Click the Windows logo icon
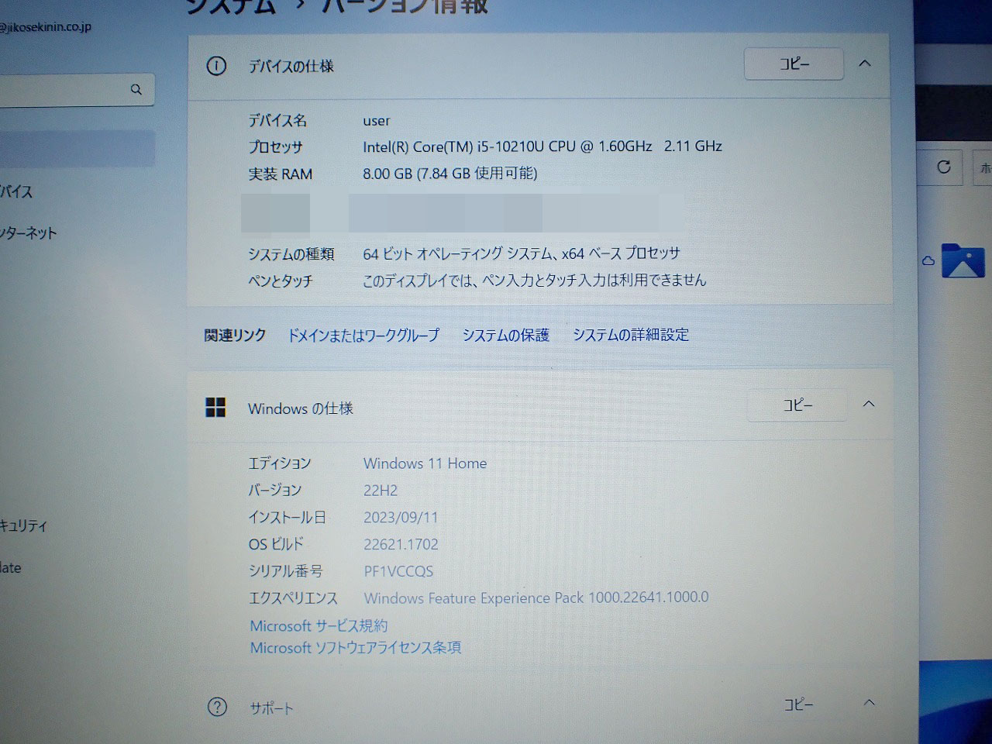 click(x=215, y=408)
